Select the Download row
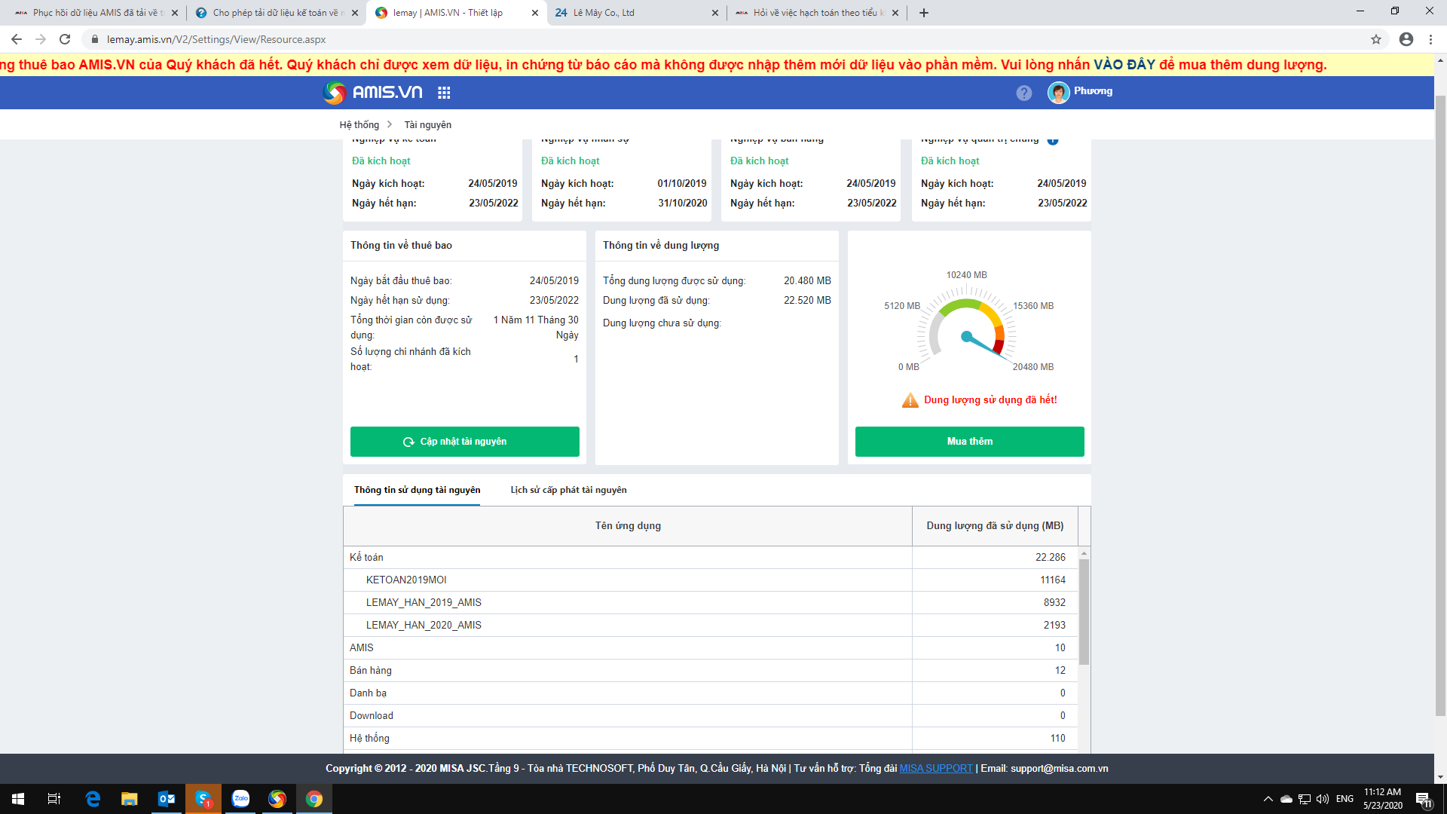Screen dimensions: 1447x814 (x=711, y=716)
